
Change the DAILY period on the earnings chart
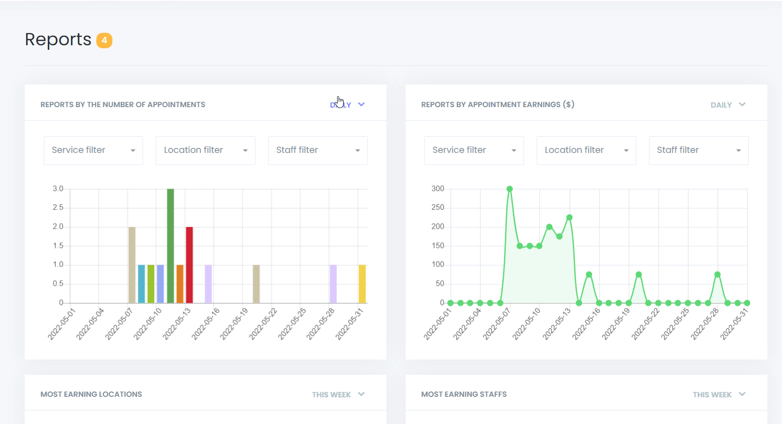pos(721,104)
